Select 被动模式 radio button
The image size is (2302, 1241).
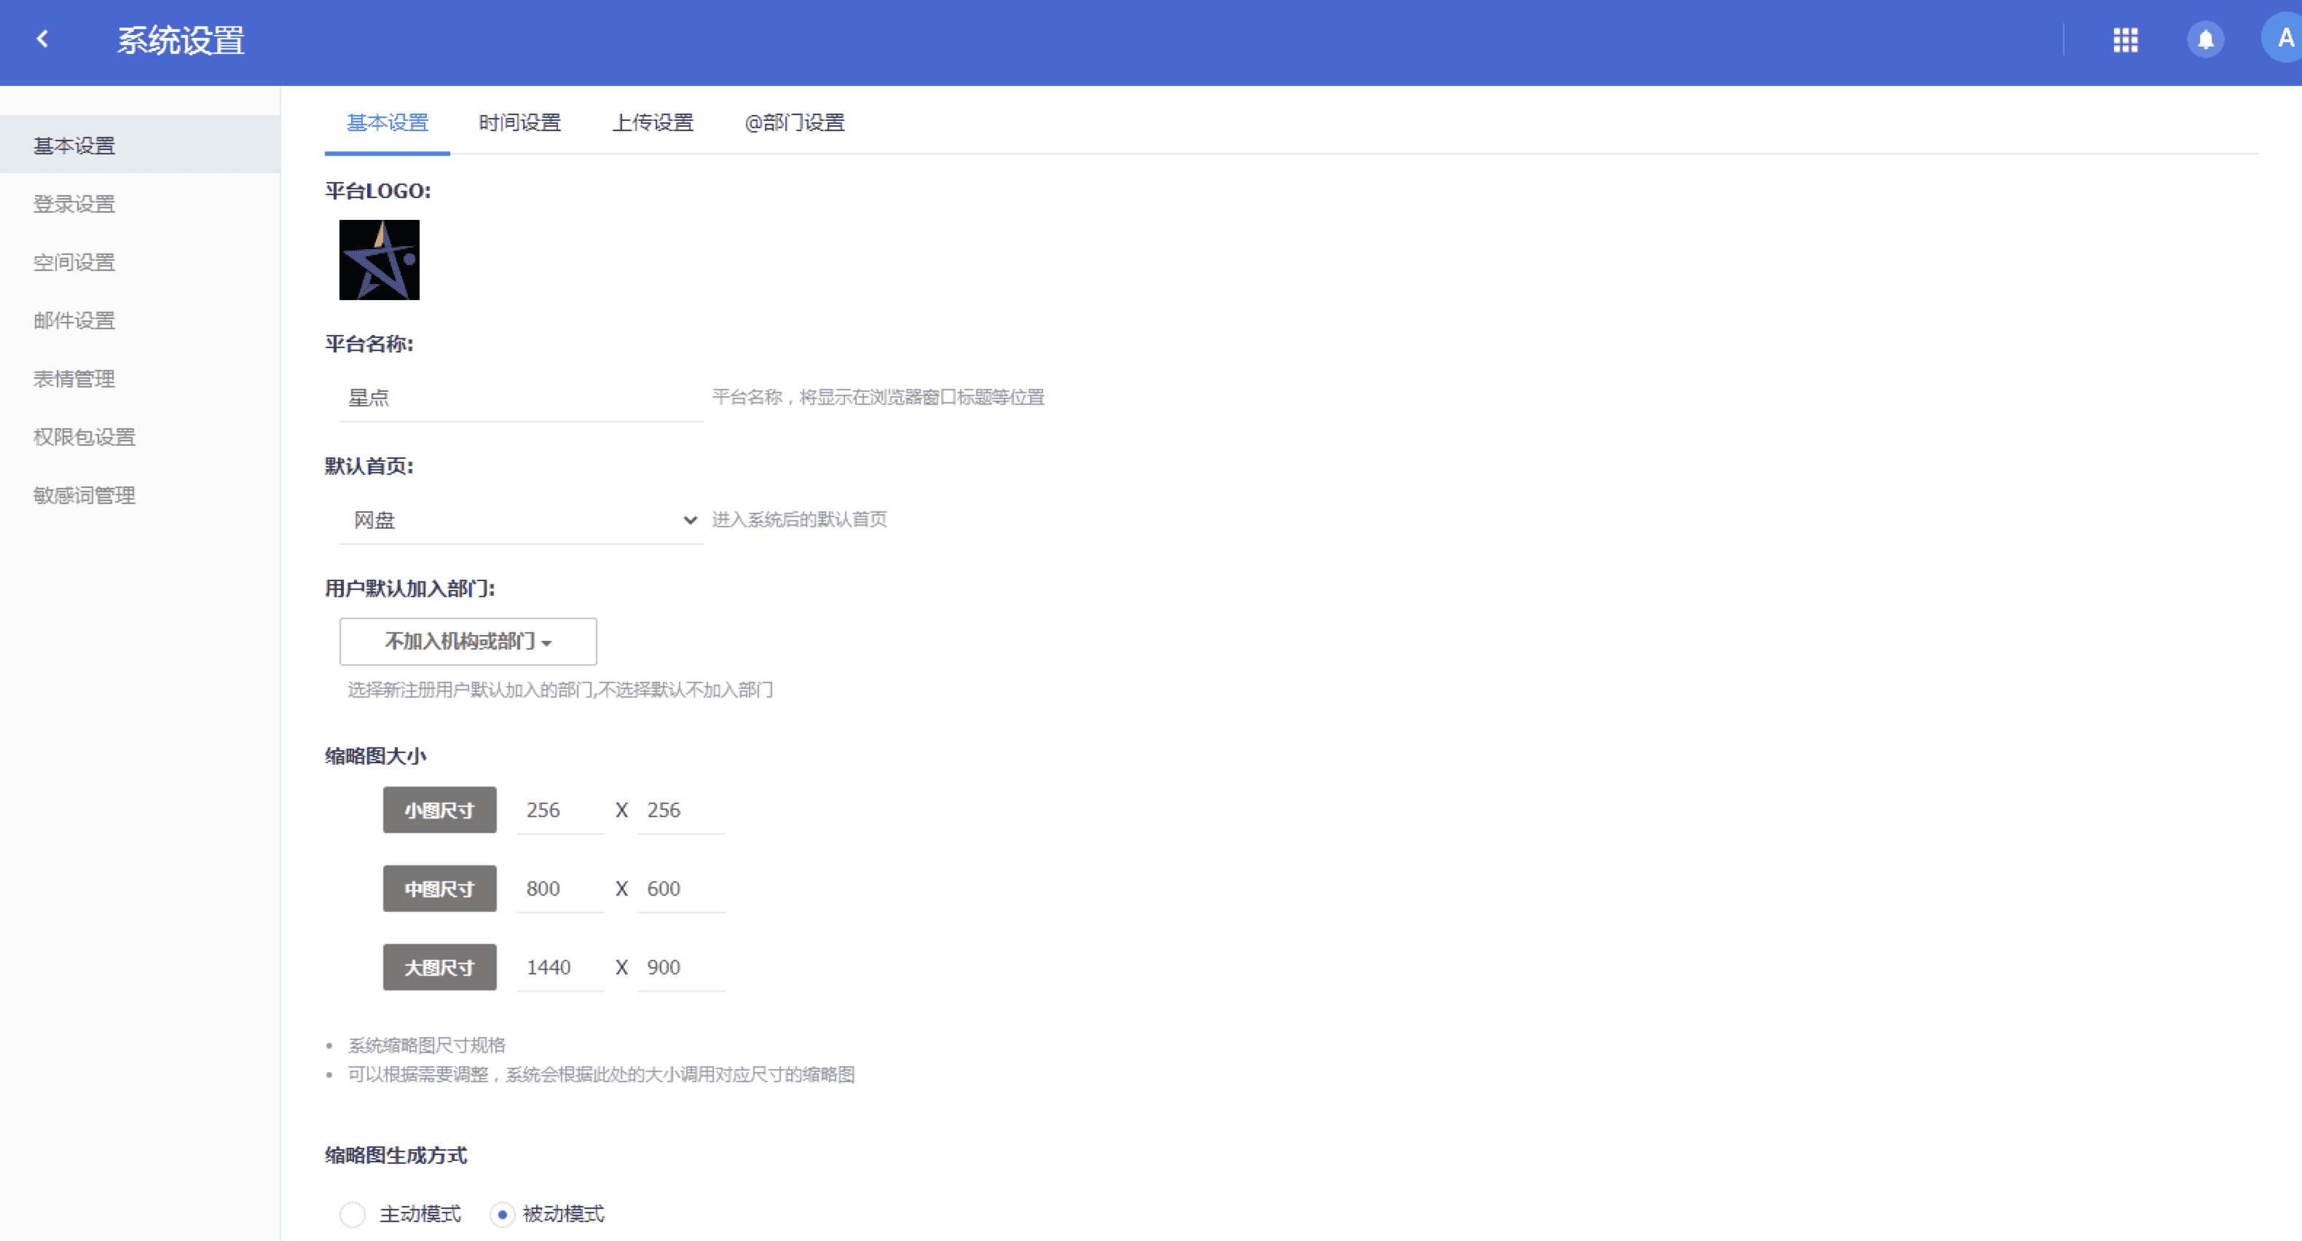[502, 1214]
